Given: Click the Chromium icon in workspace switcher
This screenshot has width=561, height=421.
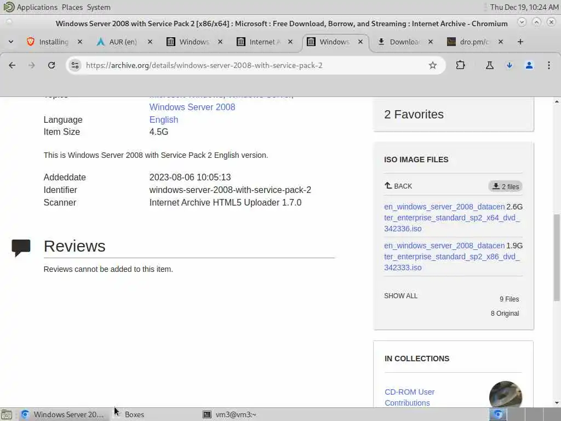Looking at the screenshot, I should [x=497, y=414].
